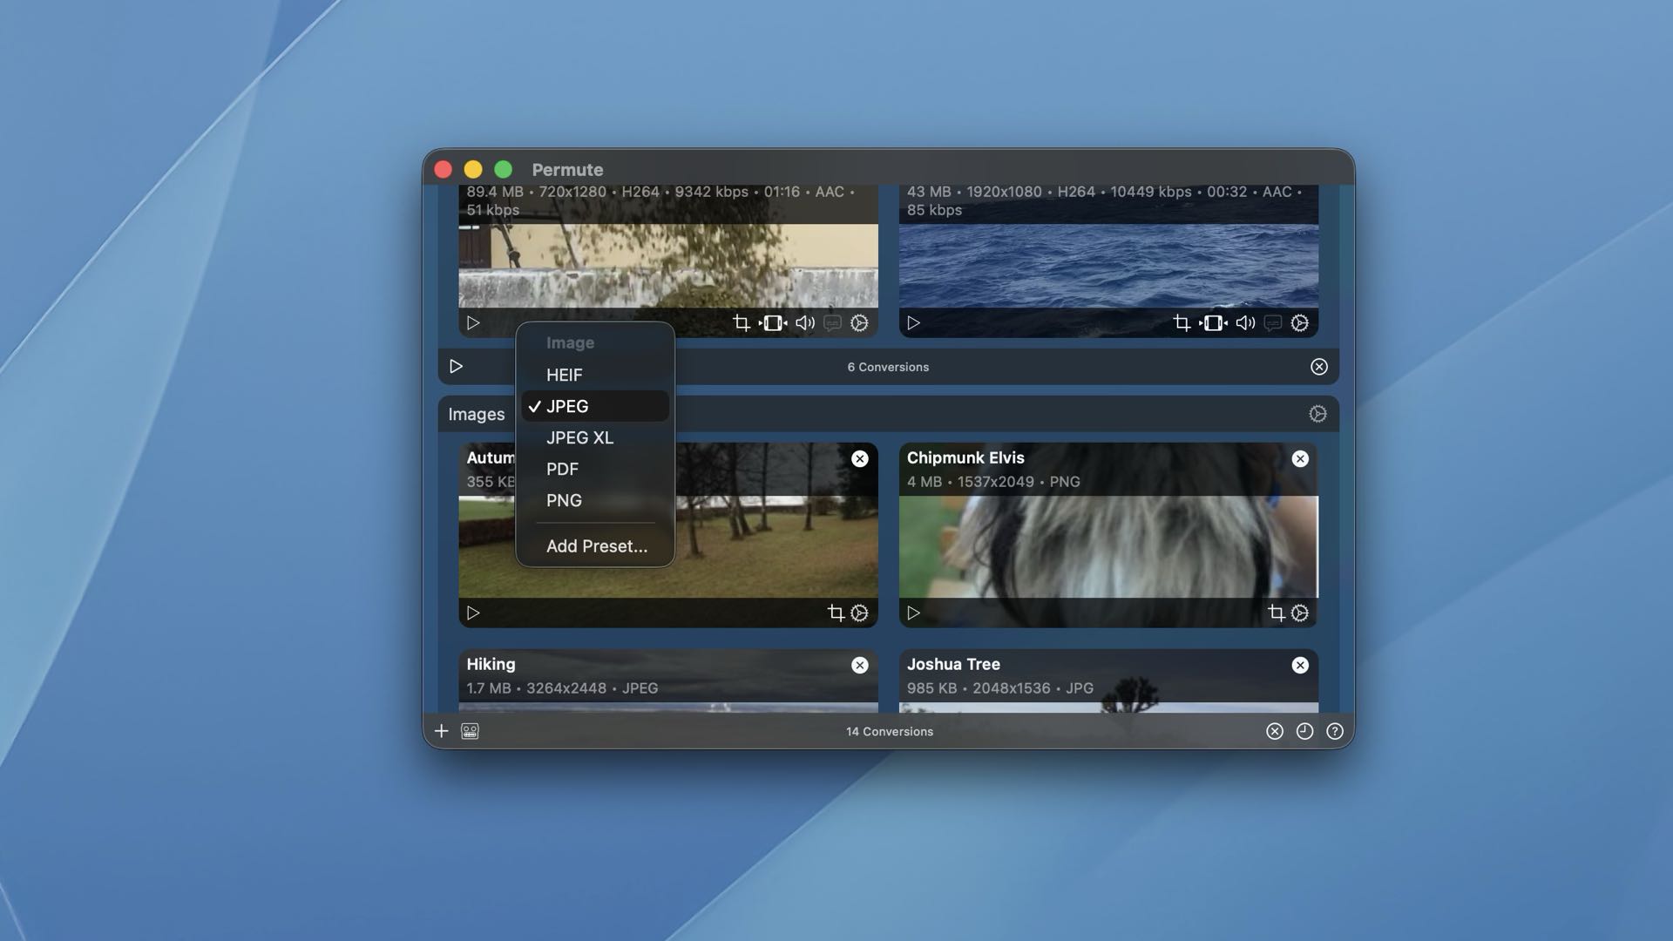Viewport: 1673px width, 941px height.
Task: Click the Images group label
Action: pos(477,415)
